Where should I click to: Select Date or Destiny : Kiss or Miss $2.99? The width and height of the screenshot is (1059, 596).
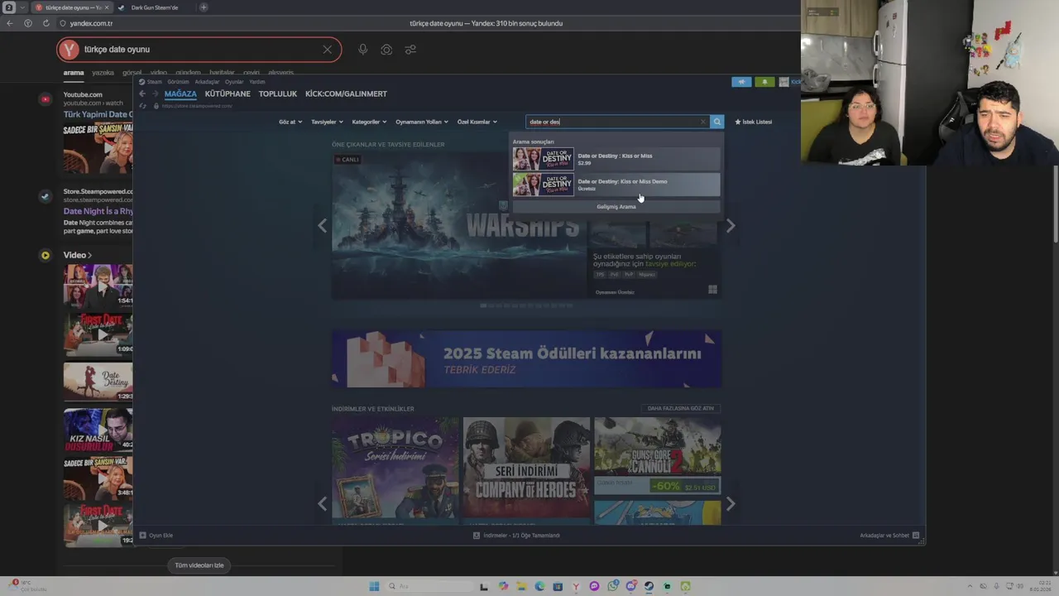pos(616,159)
